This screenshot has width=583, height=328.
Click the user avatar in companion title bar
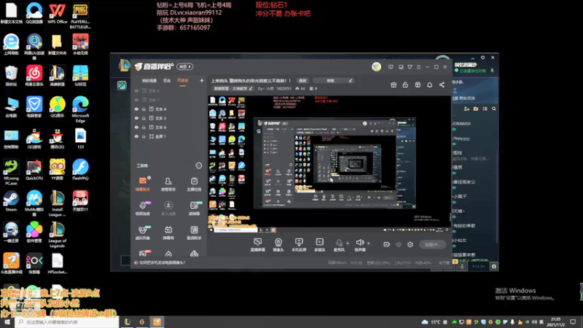click(376, 66)
